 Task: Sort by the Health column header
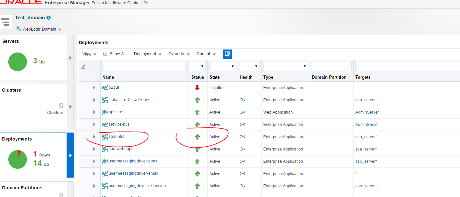(246, 77)
